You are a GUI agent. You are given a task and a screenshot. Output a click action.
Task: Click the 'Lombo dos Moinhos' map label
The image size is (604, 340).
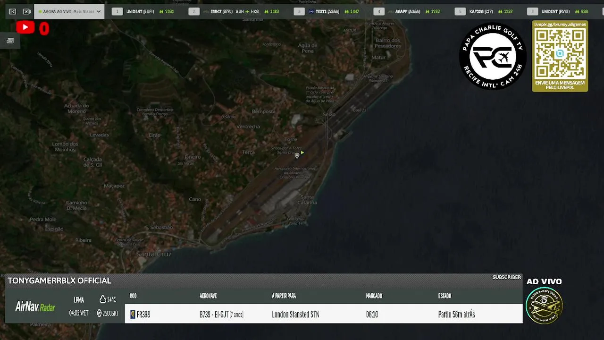click(x=65, y=146)
